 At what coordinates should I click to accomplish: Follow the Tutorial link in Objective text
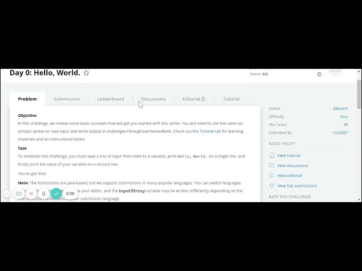tap(206, 131)
